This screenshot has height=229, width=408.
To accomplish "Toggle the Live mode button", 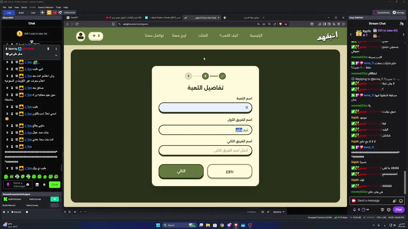I will tap(9, 13).
